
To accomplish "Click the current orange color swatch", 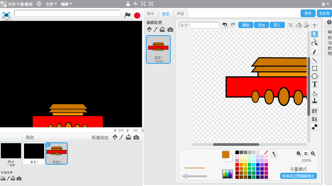I will click(x=226, y=155).
